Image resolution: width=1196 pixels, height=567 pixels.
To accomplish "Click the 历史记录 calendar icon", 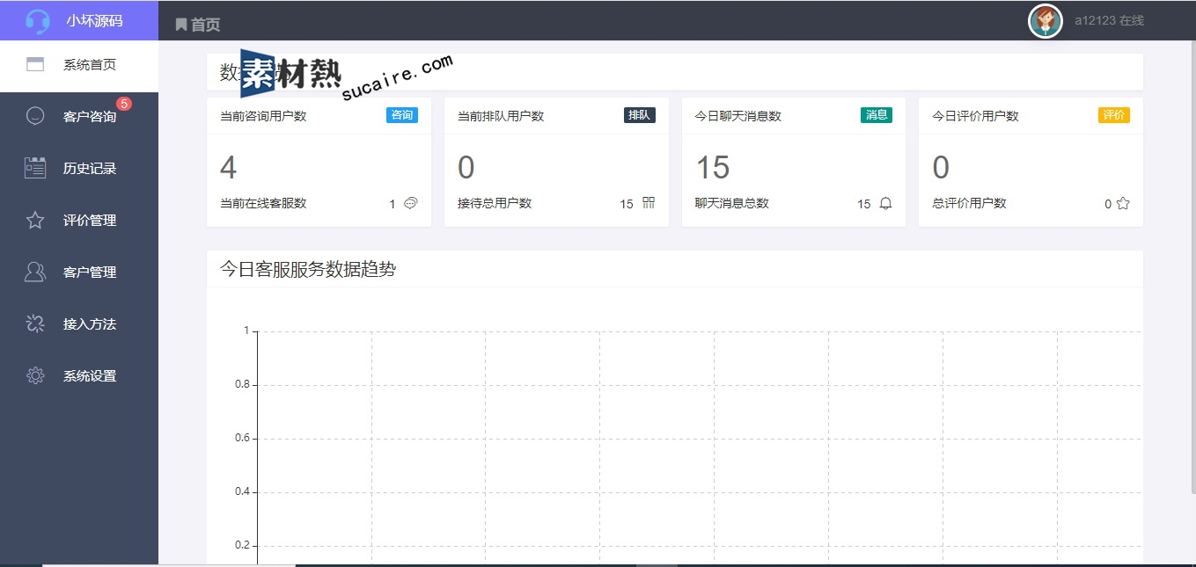I will pyautogui.click(x=35, y=168).
